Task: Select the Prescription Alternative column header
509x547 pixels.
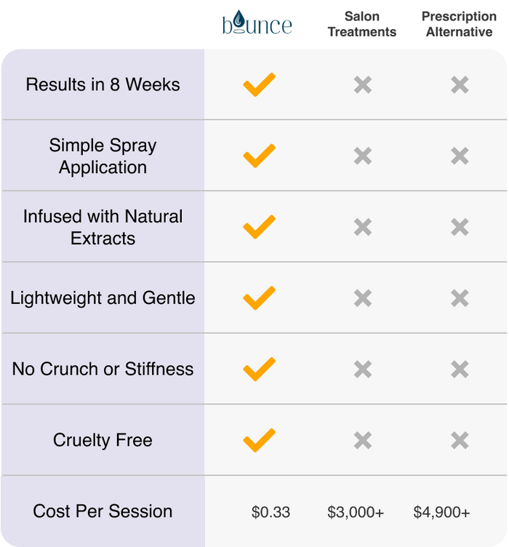Action: (x=458, y=24)
